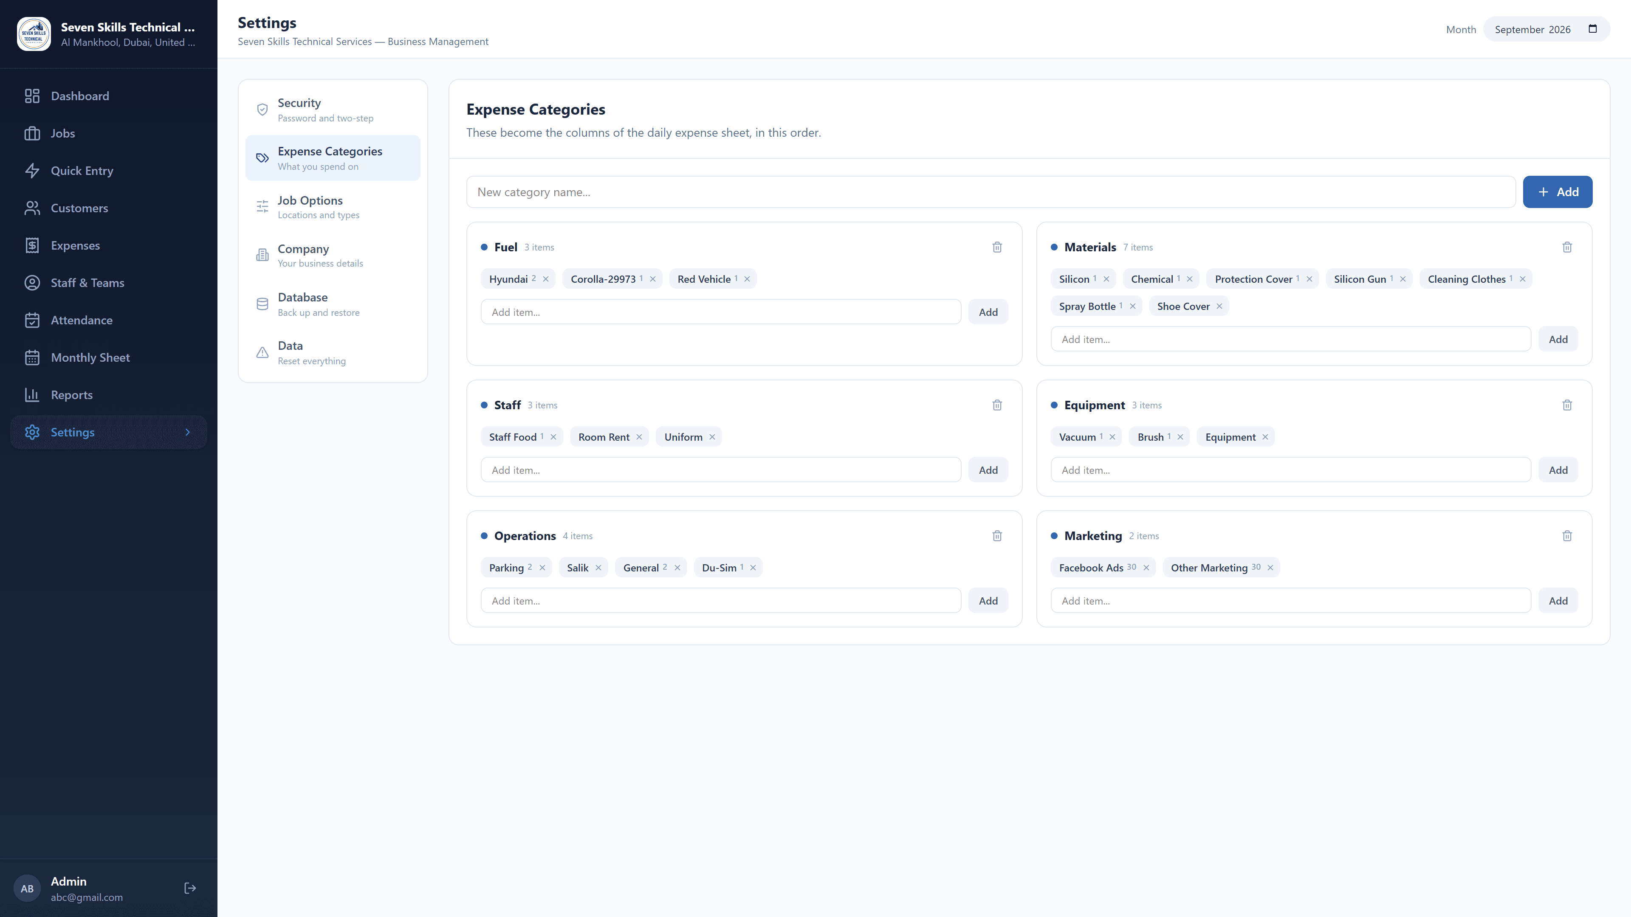The width and height of the screenshot is (1631, 917).
Task: Click the Staff category trash icon
Action: point(997,405)
